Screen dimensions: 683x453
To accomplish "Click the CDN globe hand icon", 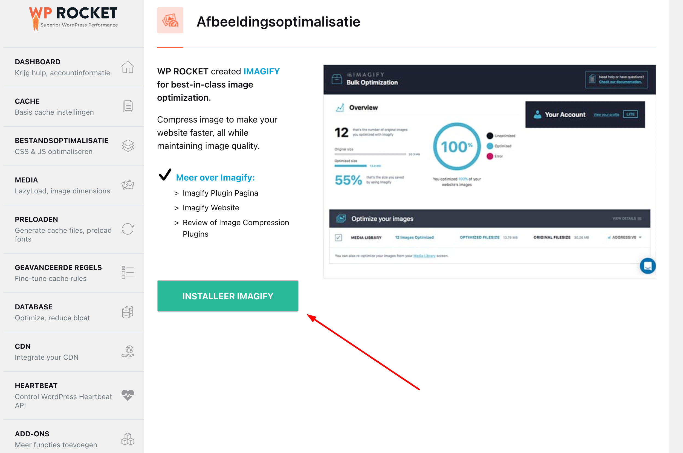I will 128,352.
